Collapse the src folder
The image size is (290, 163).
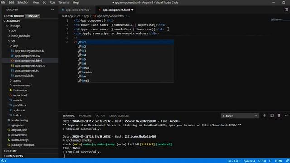(x=30, y=41)
